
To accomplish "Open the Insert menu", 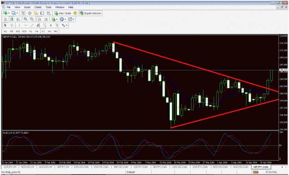I will 27,7.
